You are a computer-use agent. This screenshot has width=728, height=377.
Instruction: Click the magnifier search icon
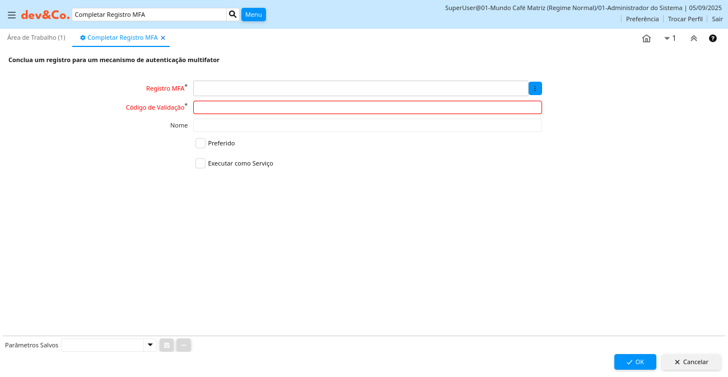point(233,15)
